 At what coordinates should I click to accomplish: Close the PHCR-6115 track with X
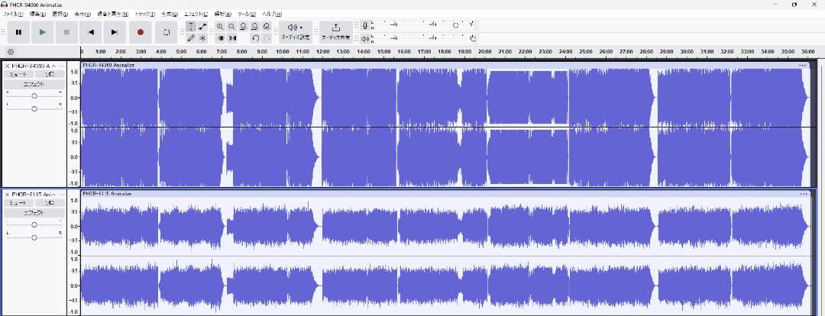coord(8,194)
